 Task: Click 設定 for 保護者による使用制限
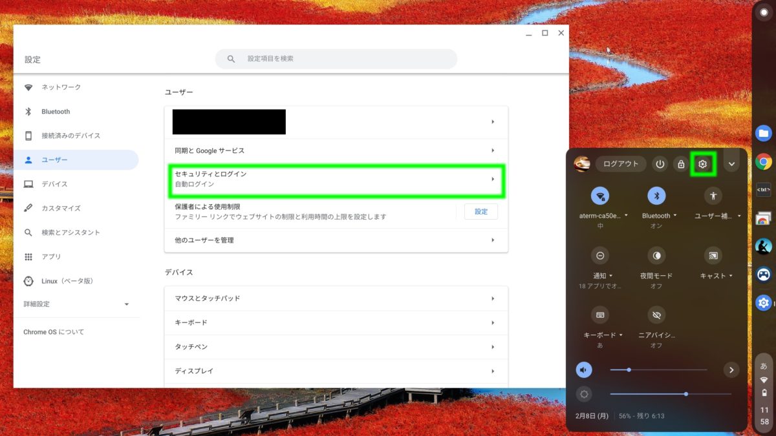pyautogui.click(x=480, y=211)
